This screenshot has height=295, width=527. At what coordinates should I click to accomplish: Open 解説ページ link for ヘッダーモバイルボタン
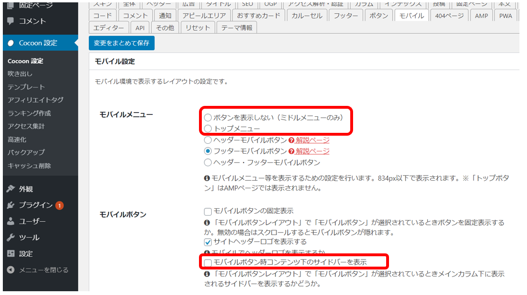coord(312,140)
